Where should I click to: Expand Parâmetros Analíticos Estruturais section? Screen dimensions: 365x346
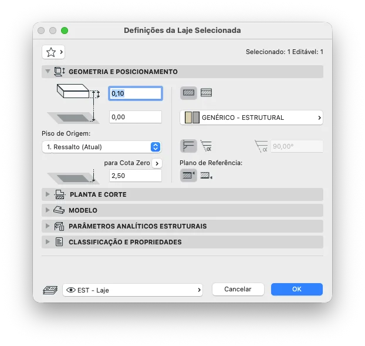click(48, 226)
